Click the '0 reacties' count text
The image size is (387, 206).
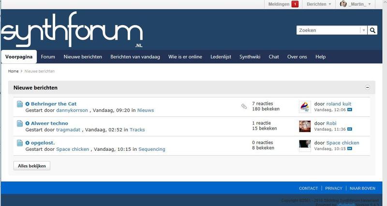(x=262, y=143)
